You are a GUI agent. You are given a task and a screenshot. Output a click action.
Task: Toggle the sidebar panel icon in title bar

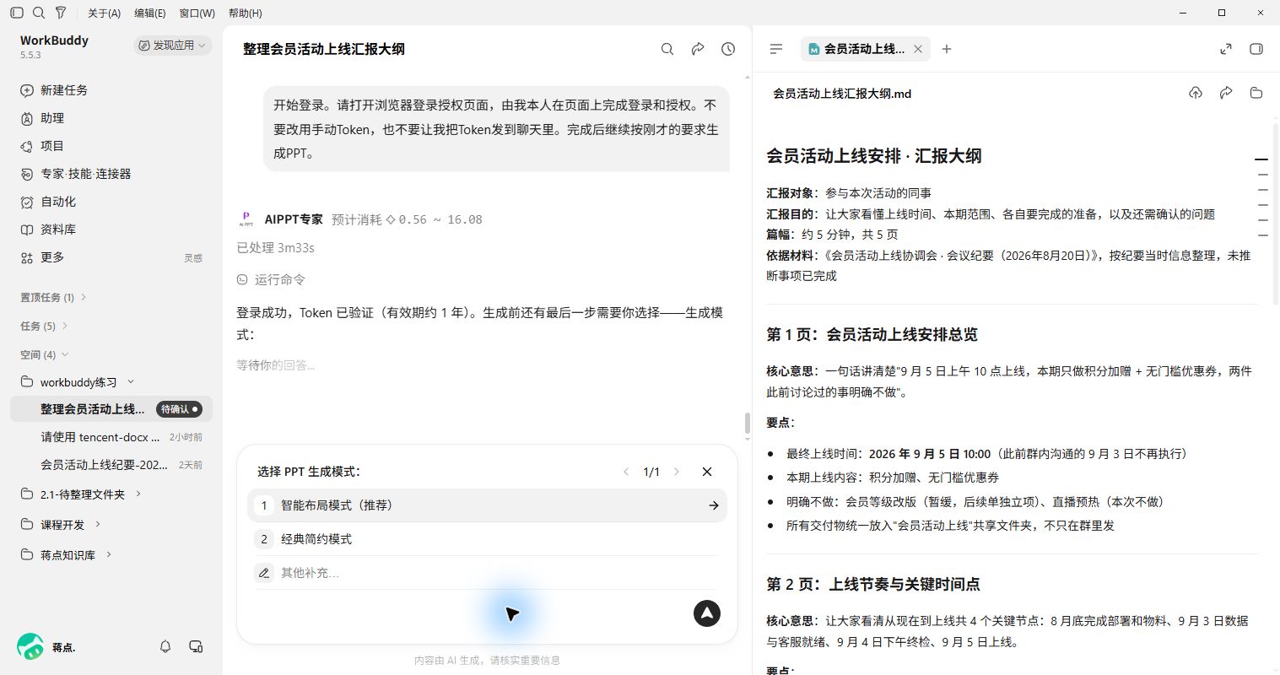pos(17,13)
